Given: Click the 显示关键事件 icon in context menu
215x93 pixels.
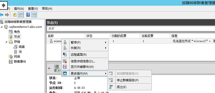Looking at the screenshot, I should pos(65,67).
